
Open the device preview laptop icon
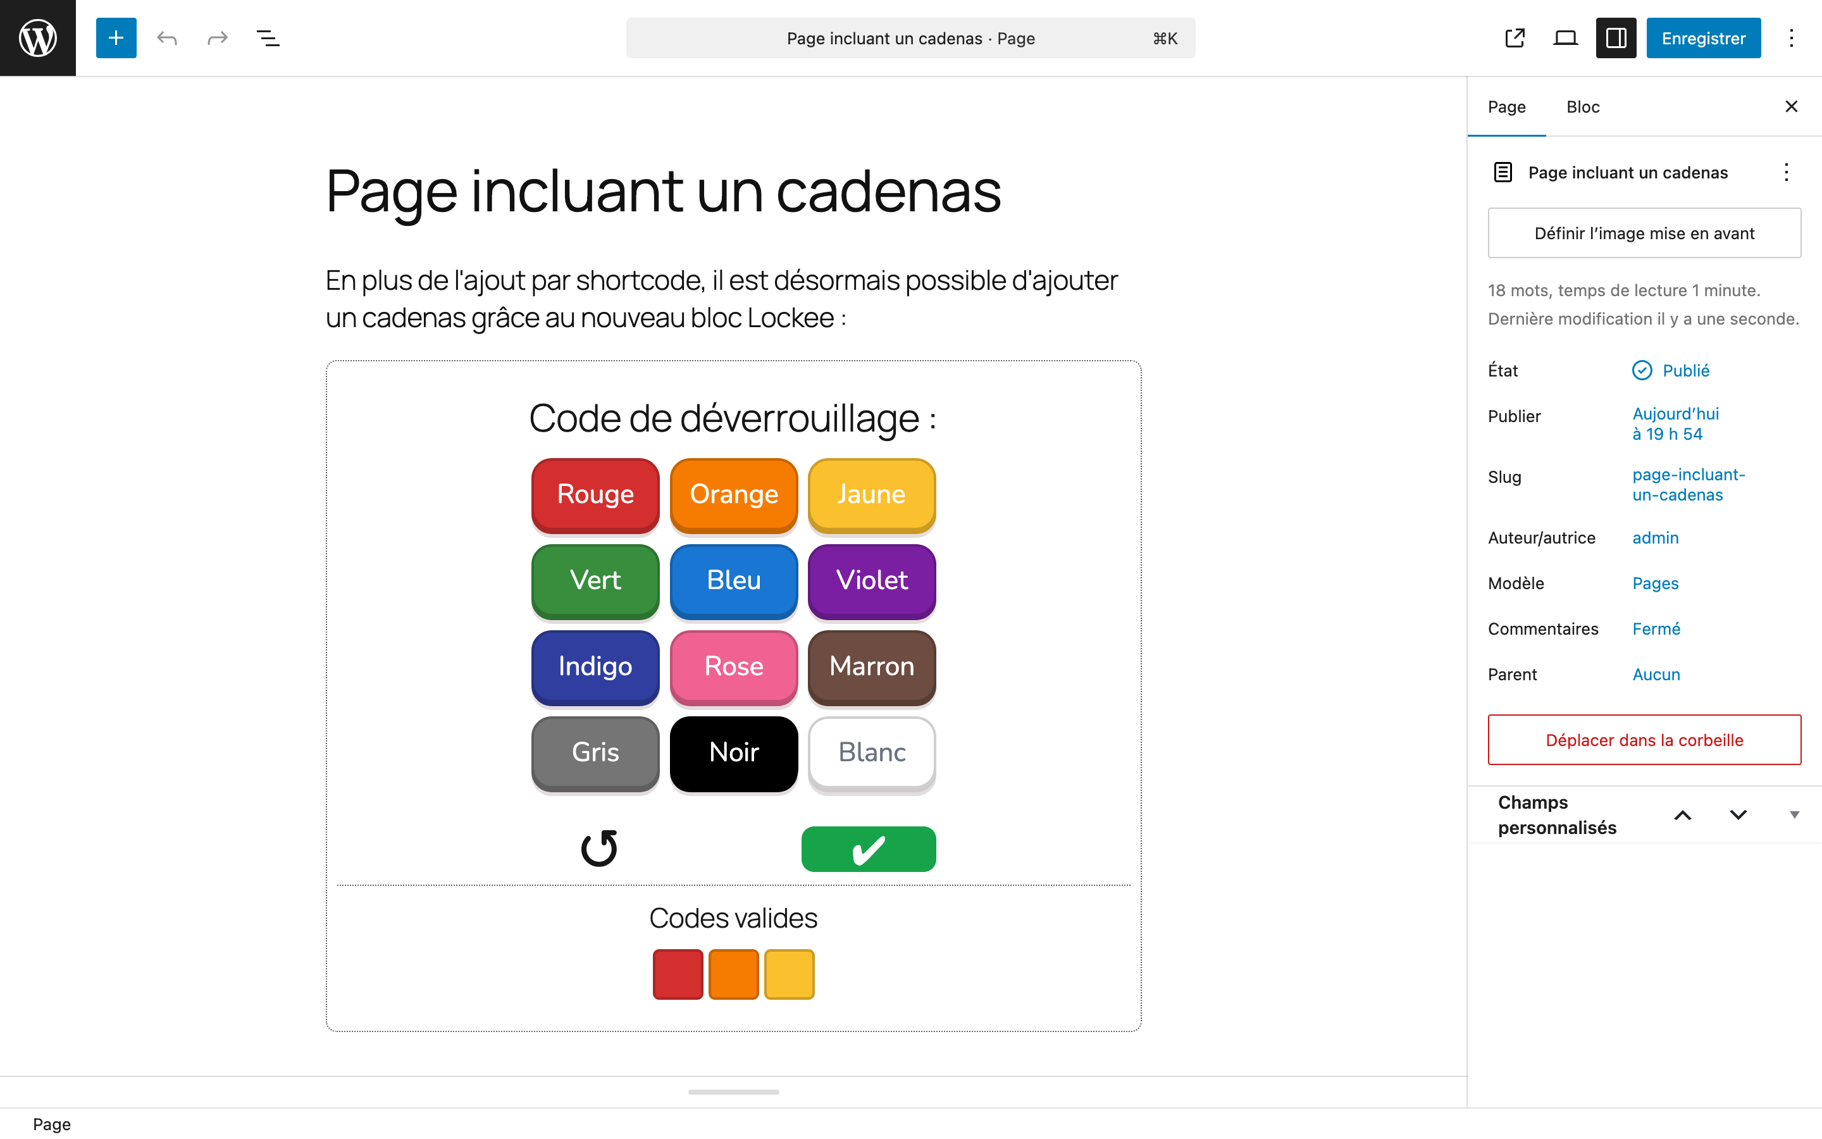(x=1565, y=38)
